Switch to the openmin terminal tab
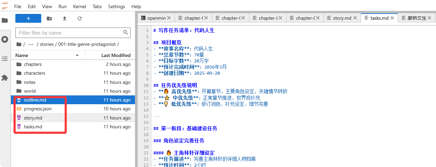The height and width of the screenshot is (167, 436). (156, 18)
